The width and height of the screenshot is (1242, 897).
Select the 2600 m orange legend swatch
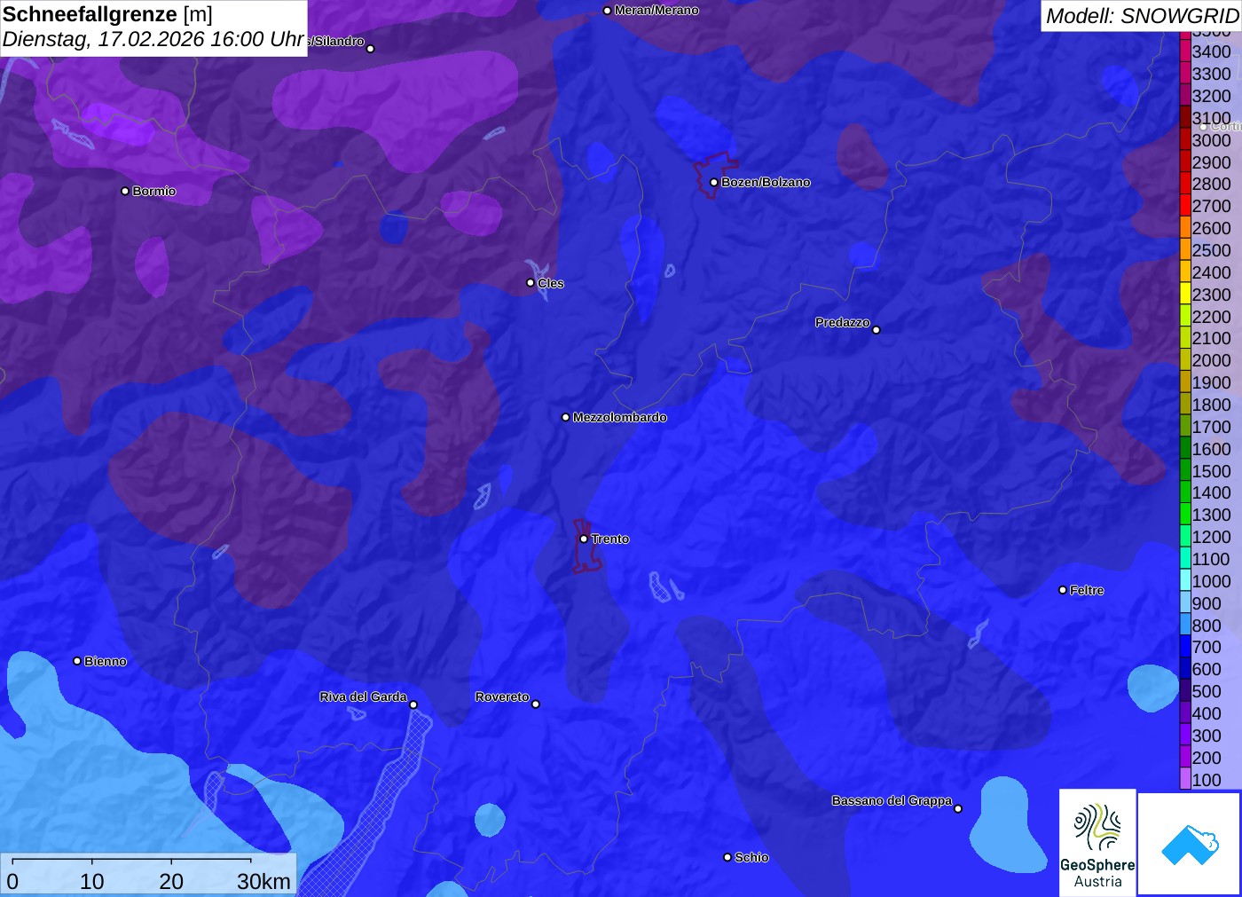(1185, 227)
